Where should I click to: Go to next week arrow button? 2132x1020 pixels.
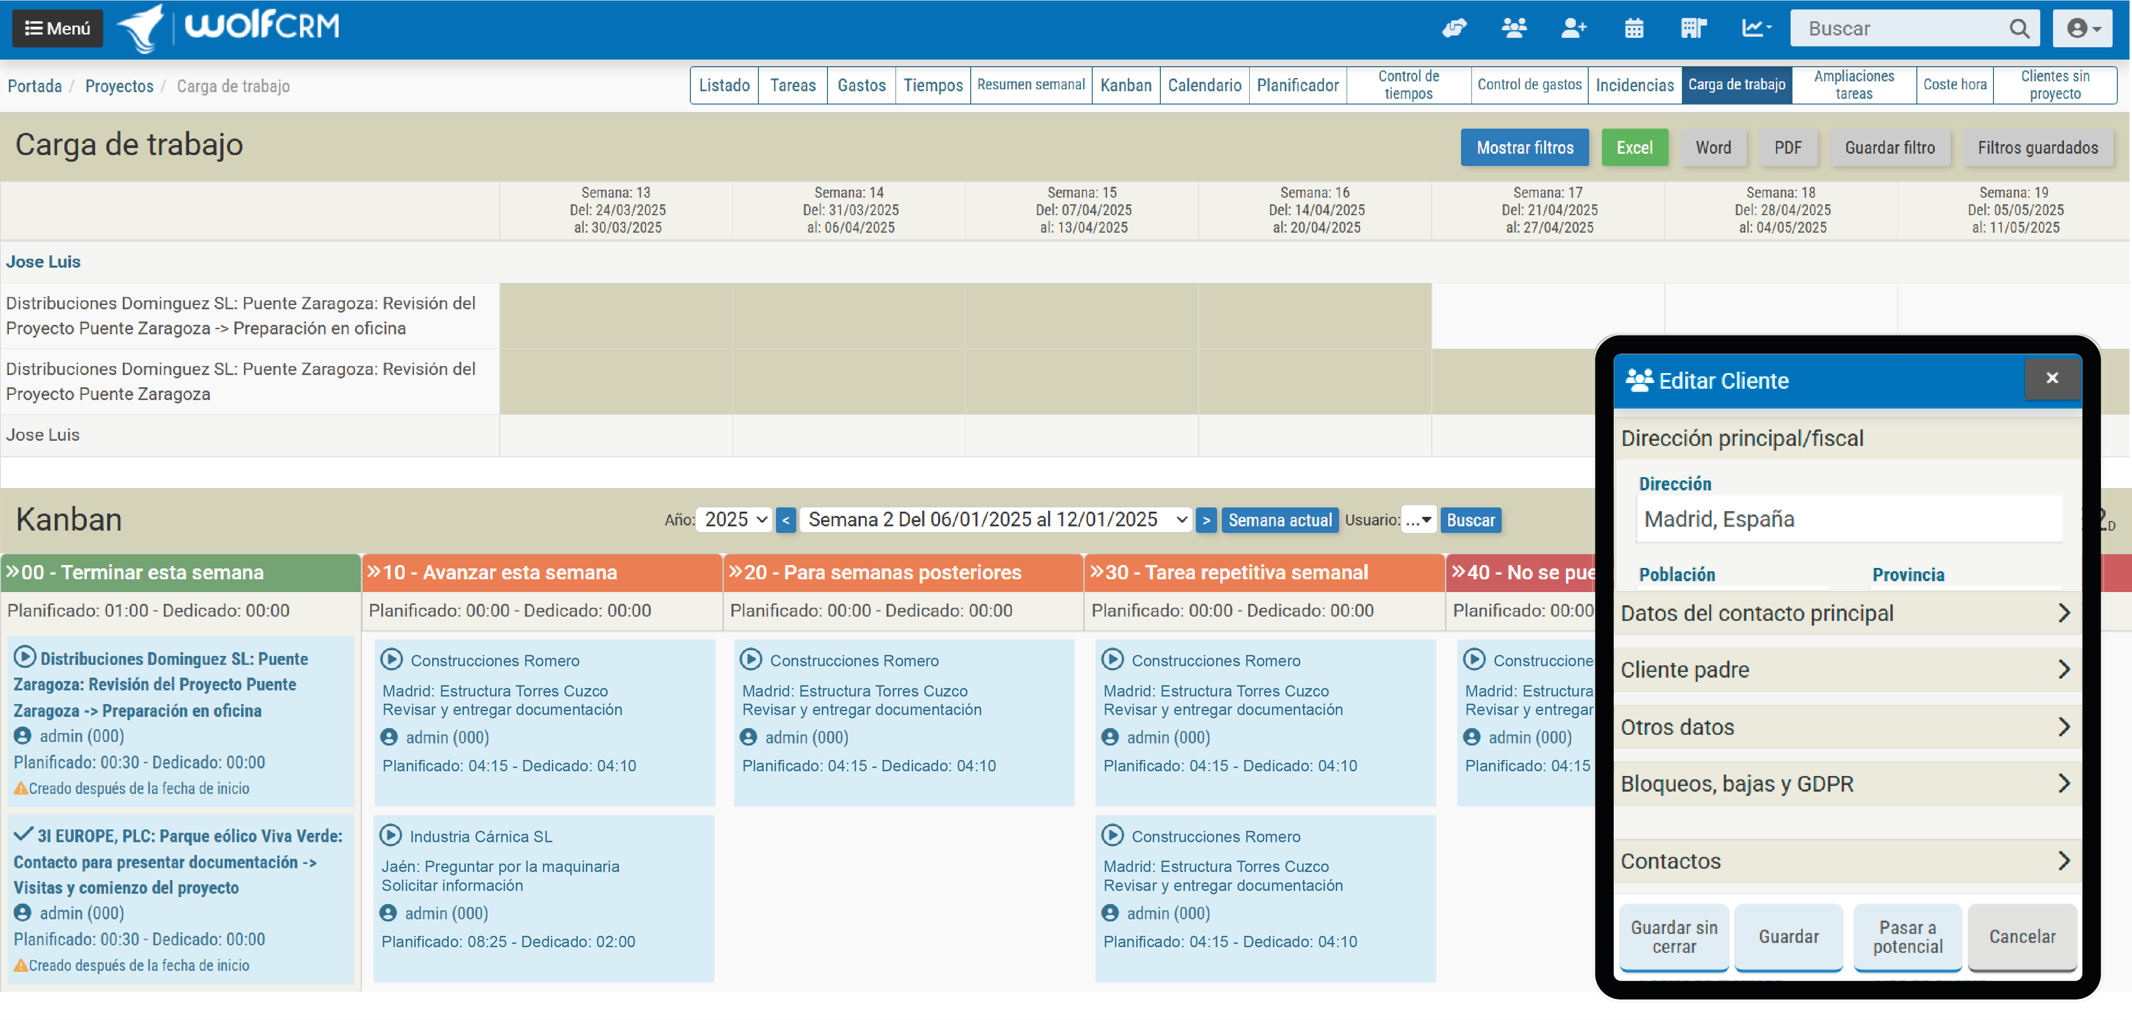click(1207, 520)
